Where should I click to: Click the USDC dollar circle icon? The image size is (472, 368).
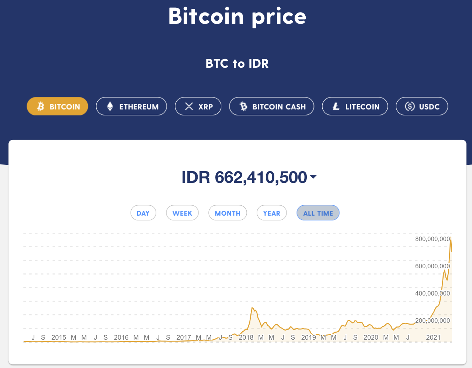point(410,106)
